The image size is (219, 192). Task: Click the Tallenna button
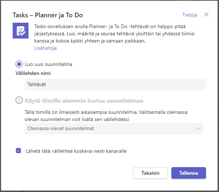point(189,173)
